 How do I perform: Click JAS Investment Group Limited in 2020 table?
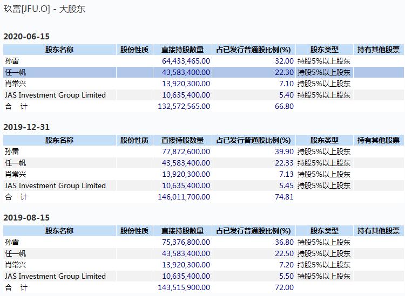pos(55,95)
